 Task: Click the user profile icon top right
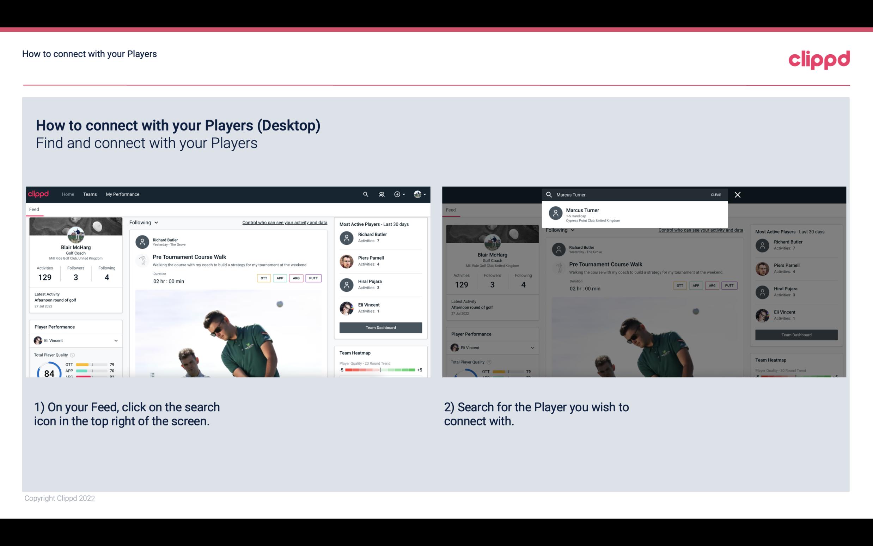418,194
